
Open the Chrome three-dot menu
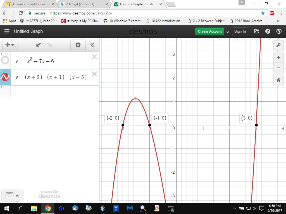(x=281, y=13)
